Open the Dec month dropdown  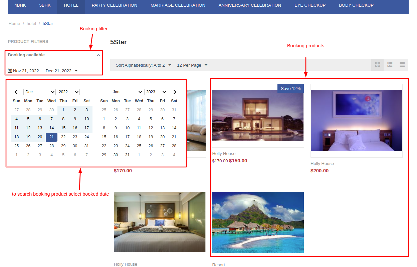pyautogui.click(x=39, y=92)
